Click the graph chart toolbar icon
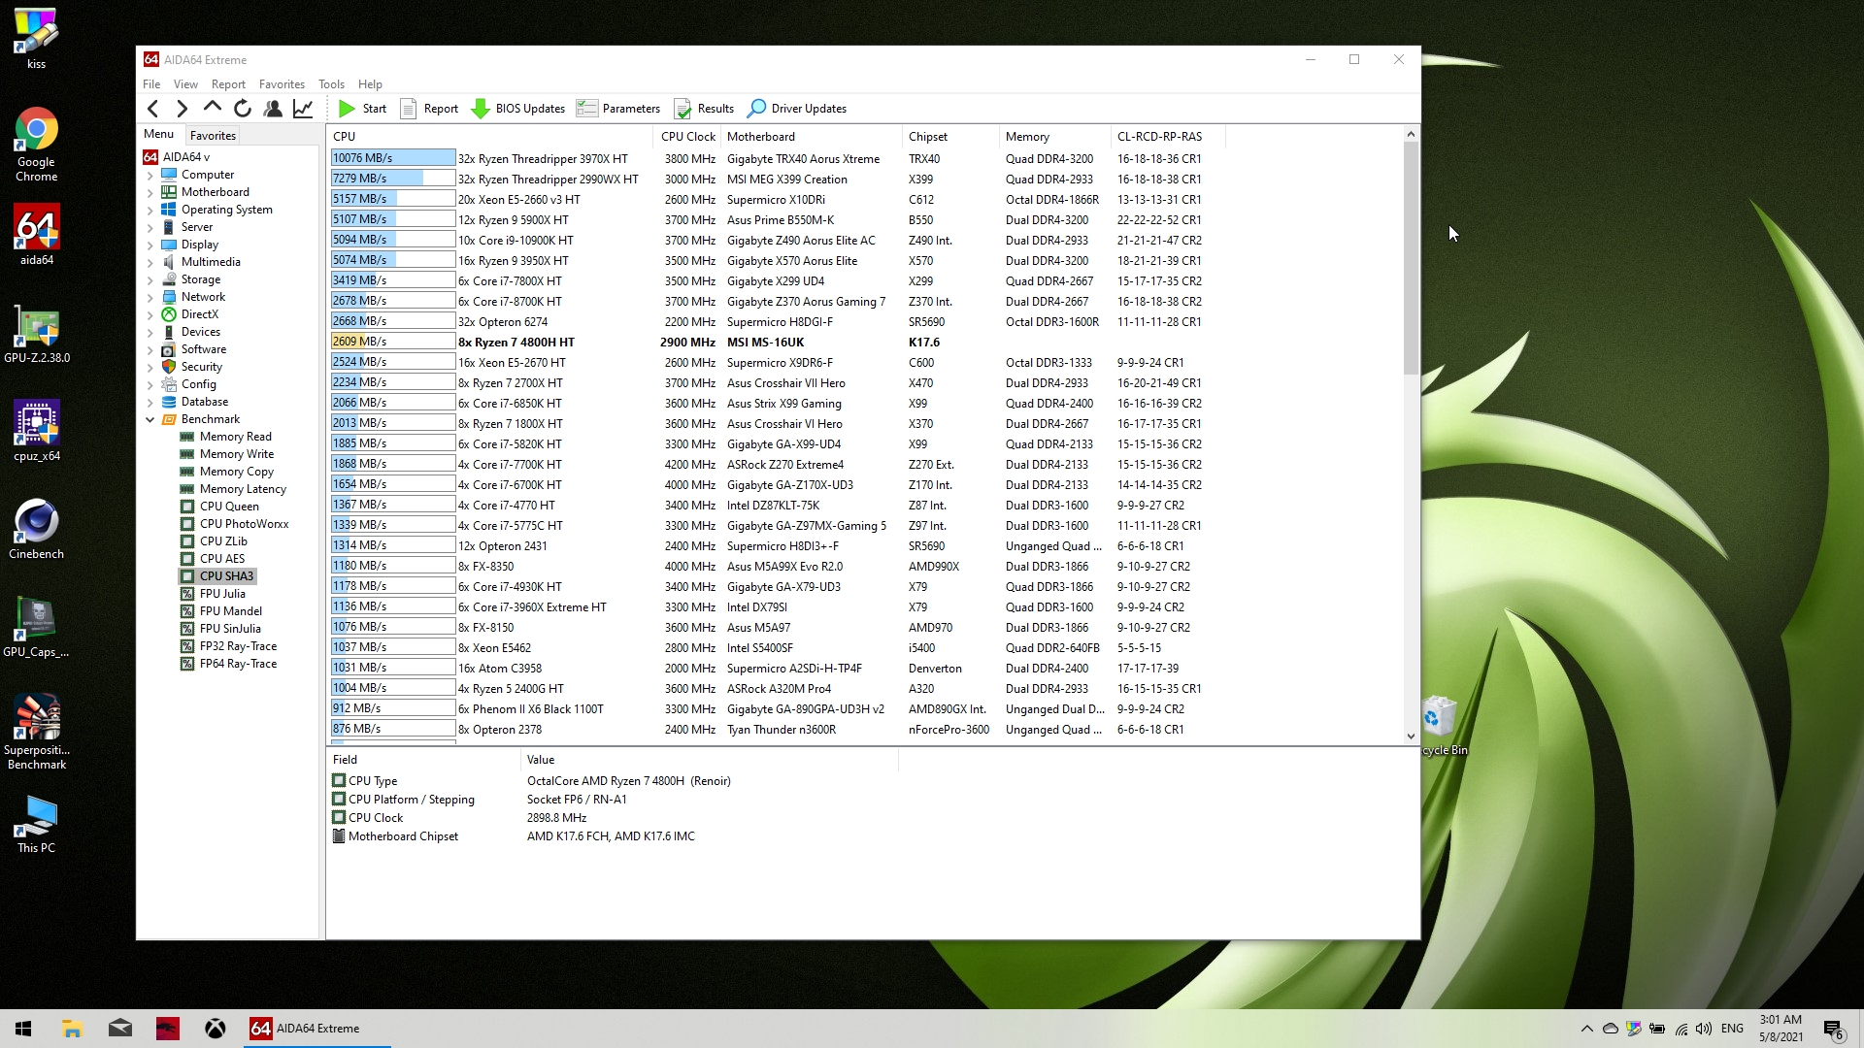Image resolution: width=1864 pixels, height=1048 pixels. tap(303, 109)
